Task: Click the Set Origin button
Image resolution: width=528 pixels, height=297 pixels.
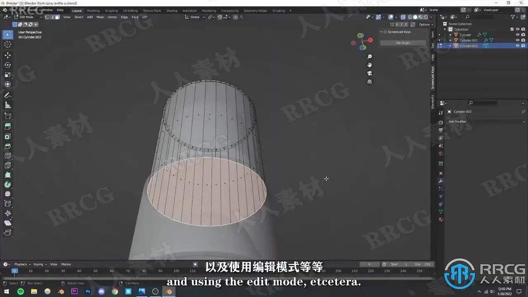Action: tap(403, 43)
